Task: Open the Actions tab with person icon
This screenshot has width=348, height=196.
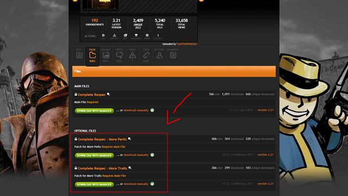Action: click(x=159, y=54)
